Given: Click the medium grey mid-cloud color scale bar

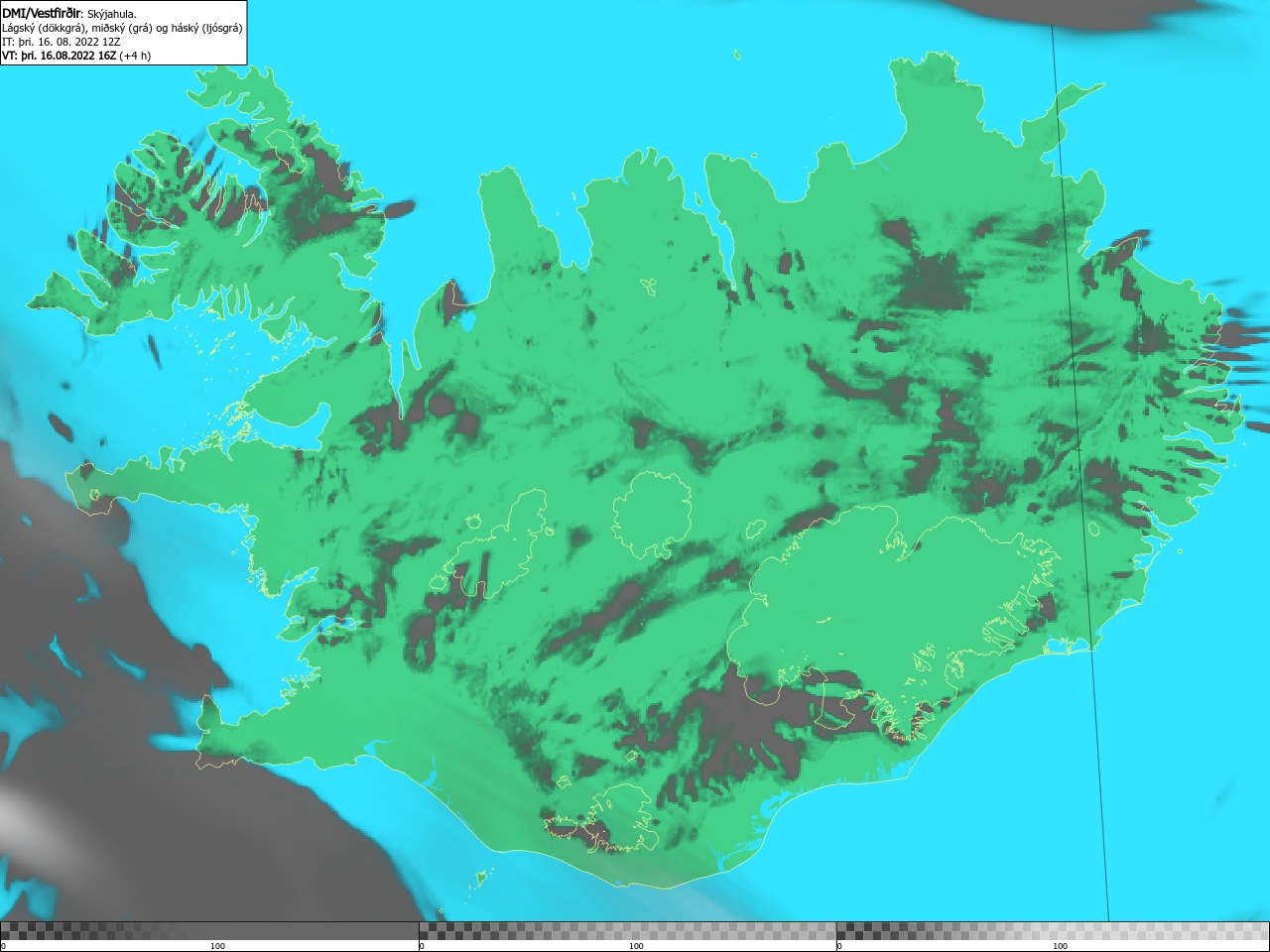Looking at the screenshot, I should [627, 931].
